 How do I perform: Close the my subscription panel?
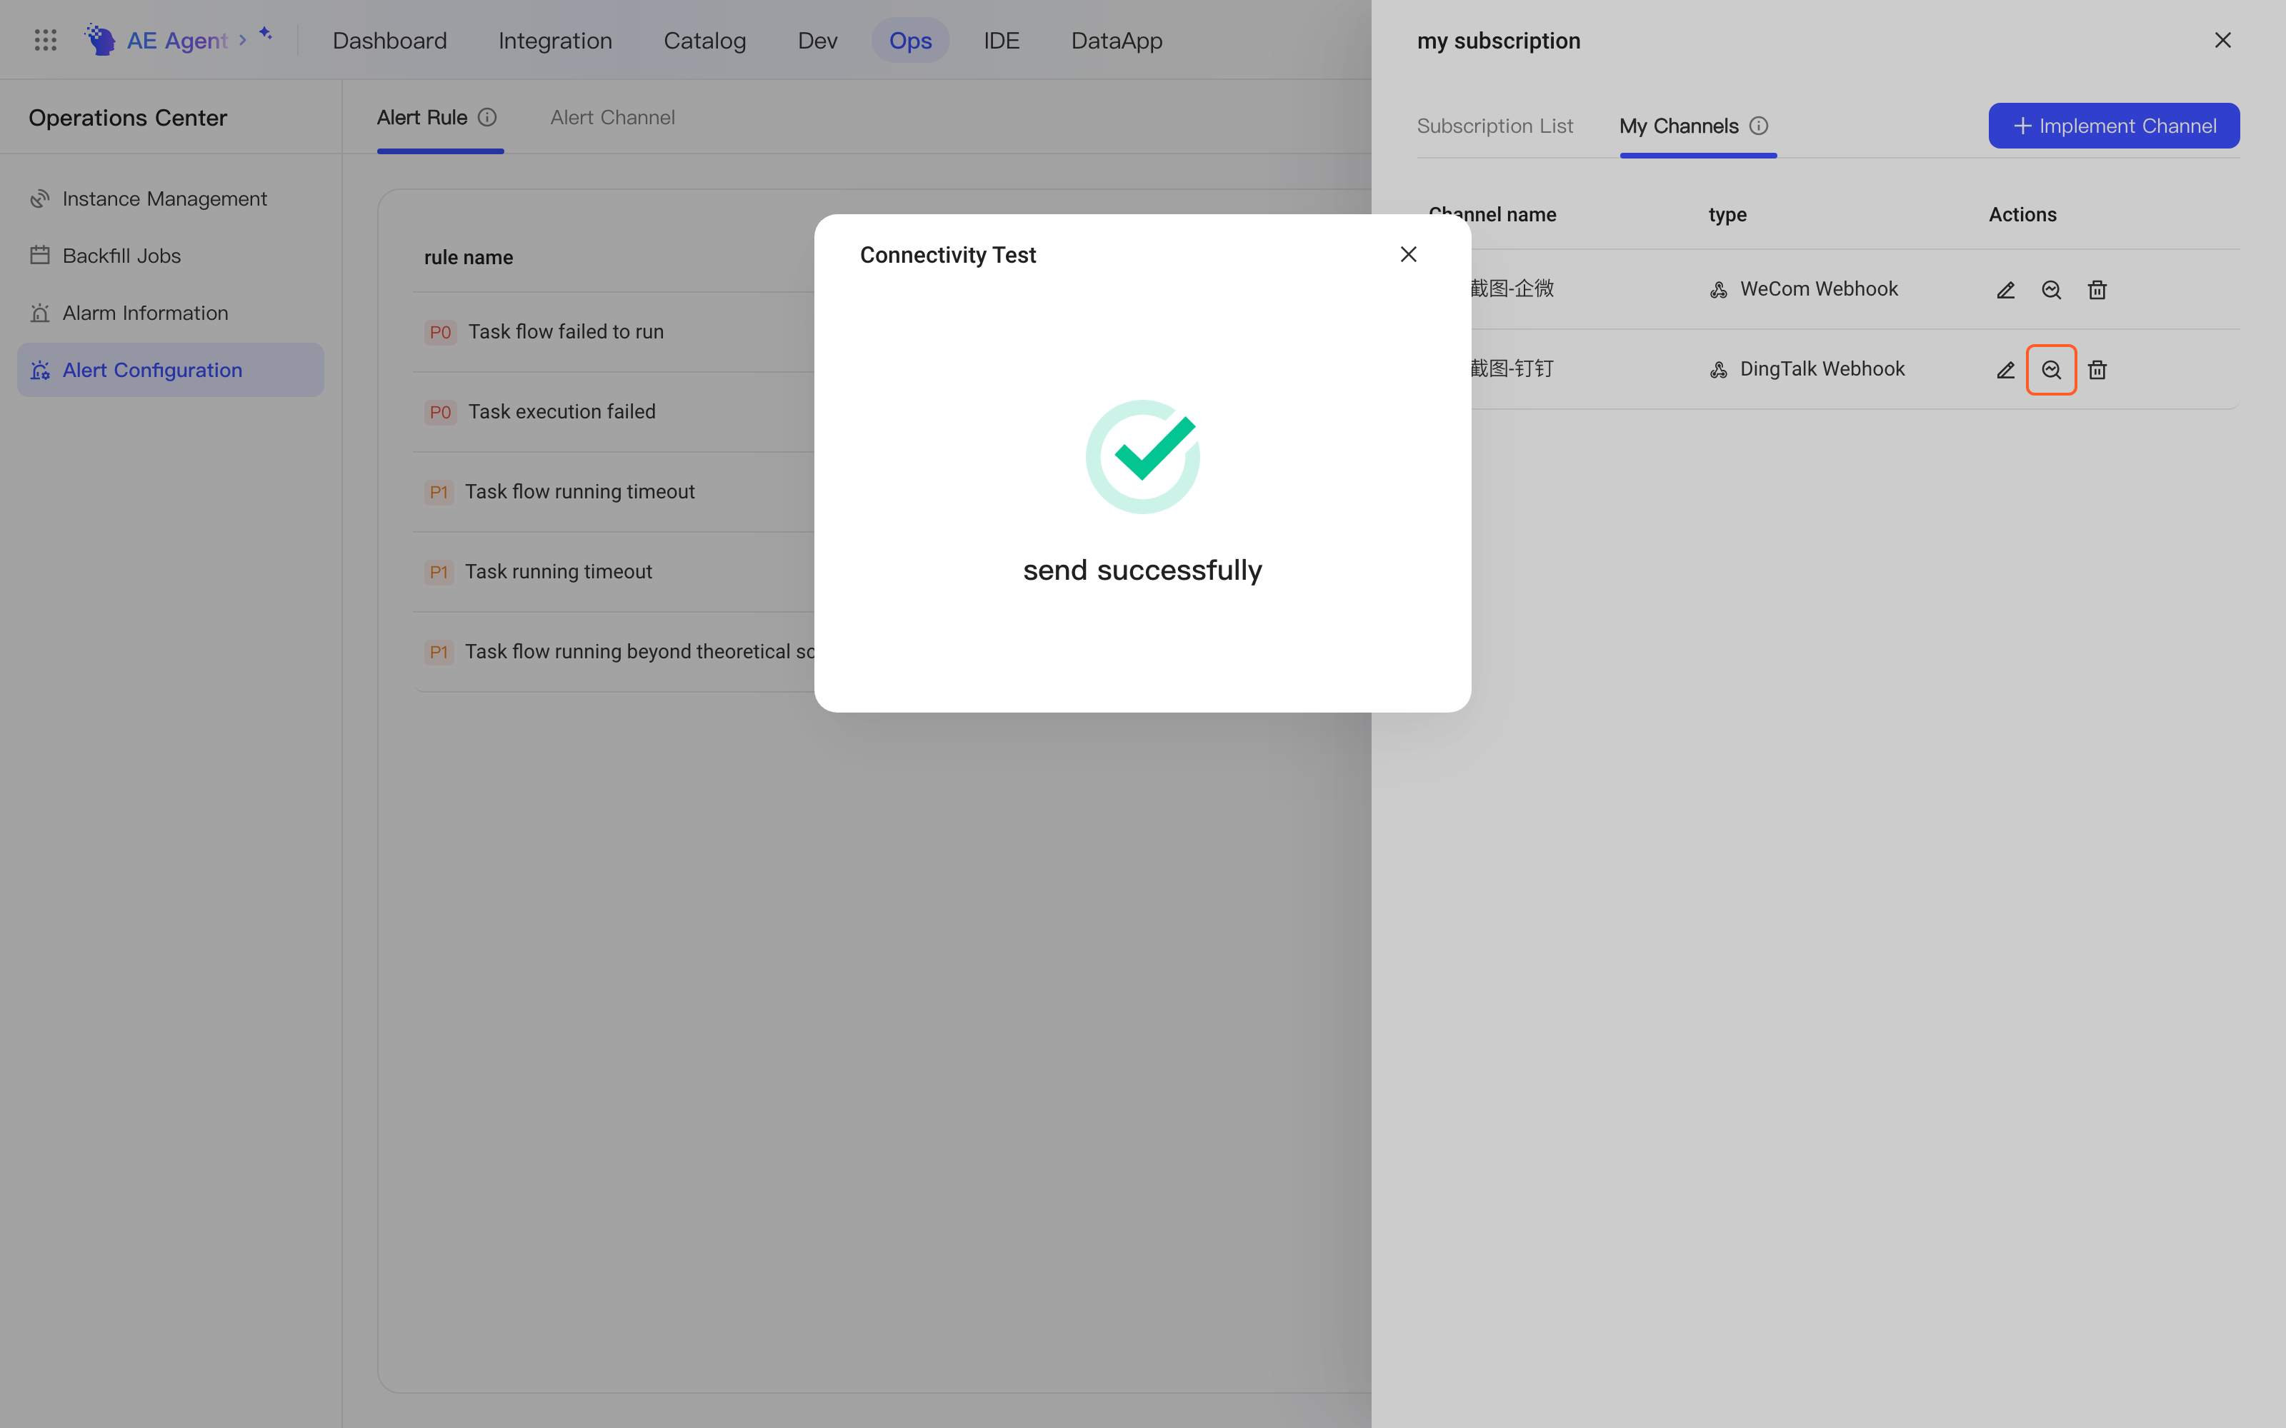coord(2222,41)
